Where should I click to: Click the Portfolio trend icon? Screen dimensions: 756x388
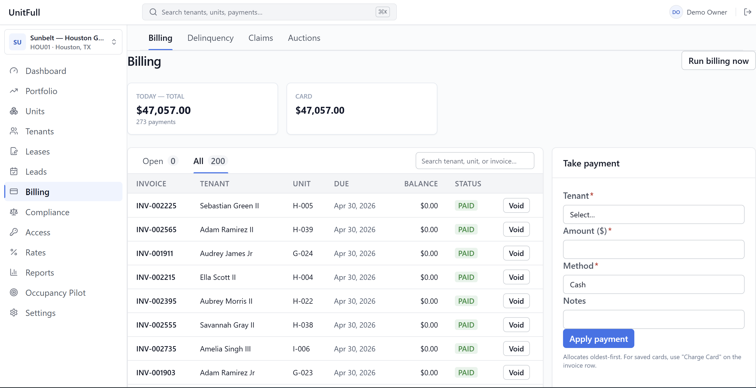tap(14, 91)
